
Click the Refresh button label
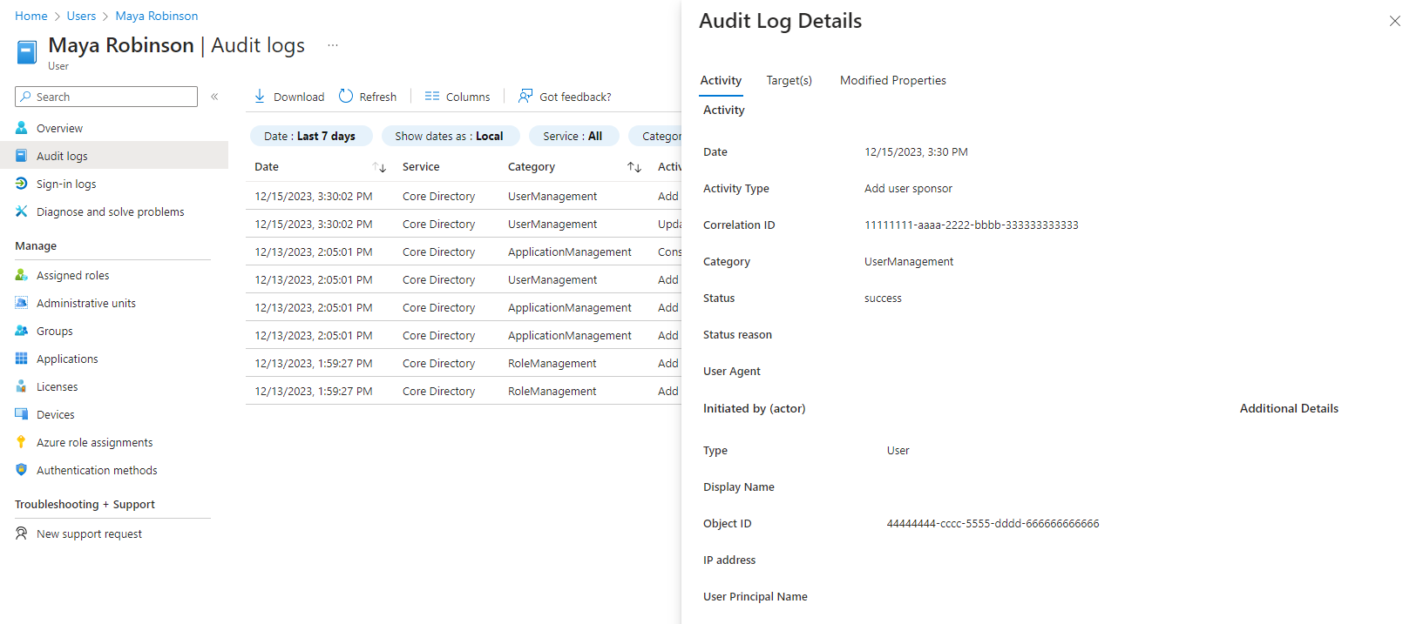click(x=378, y=97)
